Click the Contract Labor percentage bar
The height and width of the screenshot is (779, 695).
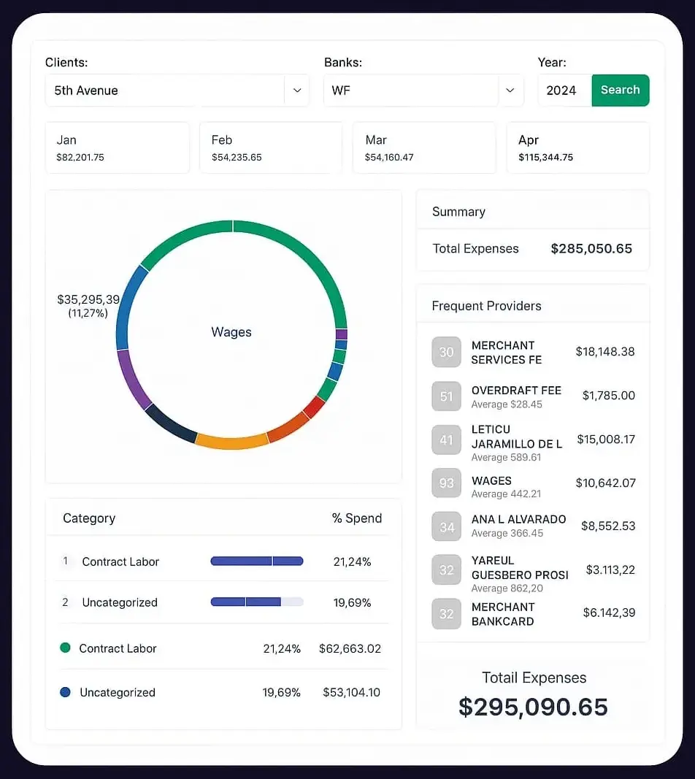(256, 561)
